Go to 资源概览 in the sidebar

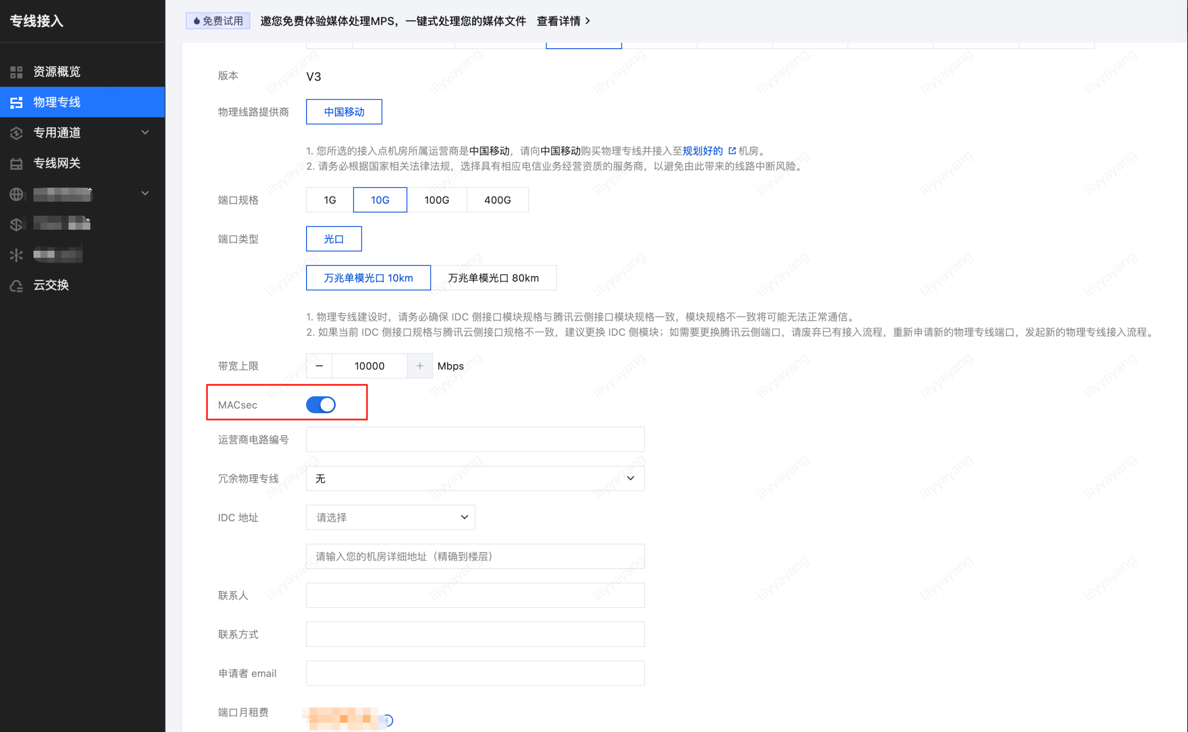(56, 72)
